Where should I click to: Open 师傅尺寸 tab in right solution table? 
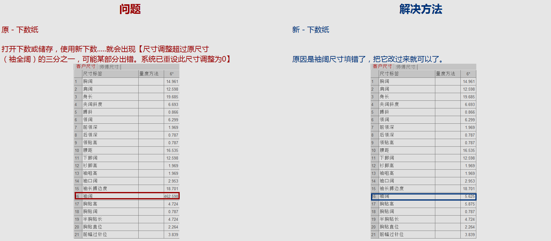point(406,67)
